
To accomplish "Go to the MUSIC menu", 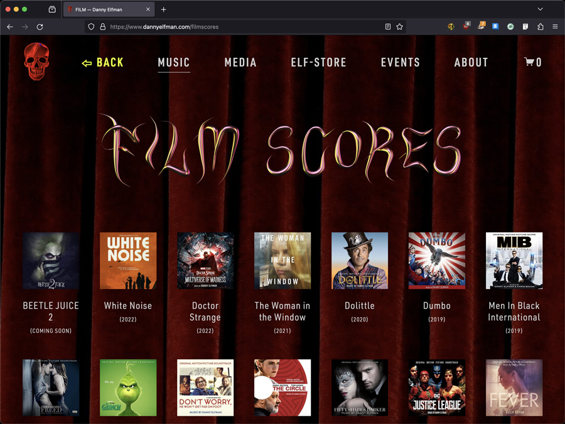I will click(x=174, y=62).
